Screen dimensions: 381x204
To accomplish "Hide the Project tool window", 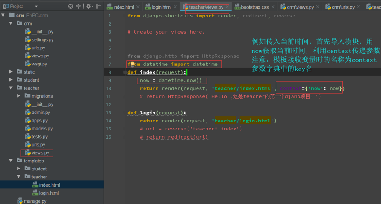I will click(99, 6).
